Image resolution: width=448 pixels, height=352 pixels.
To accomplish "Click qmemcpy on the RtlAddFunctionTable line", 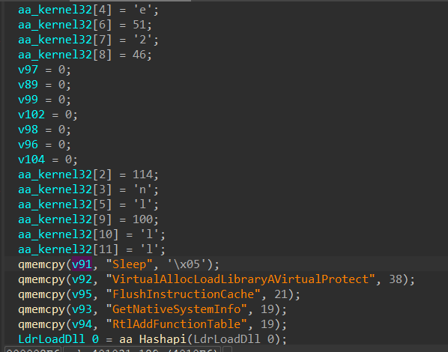I will (x=42, y=324).
